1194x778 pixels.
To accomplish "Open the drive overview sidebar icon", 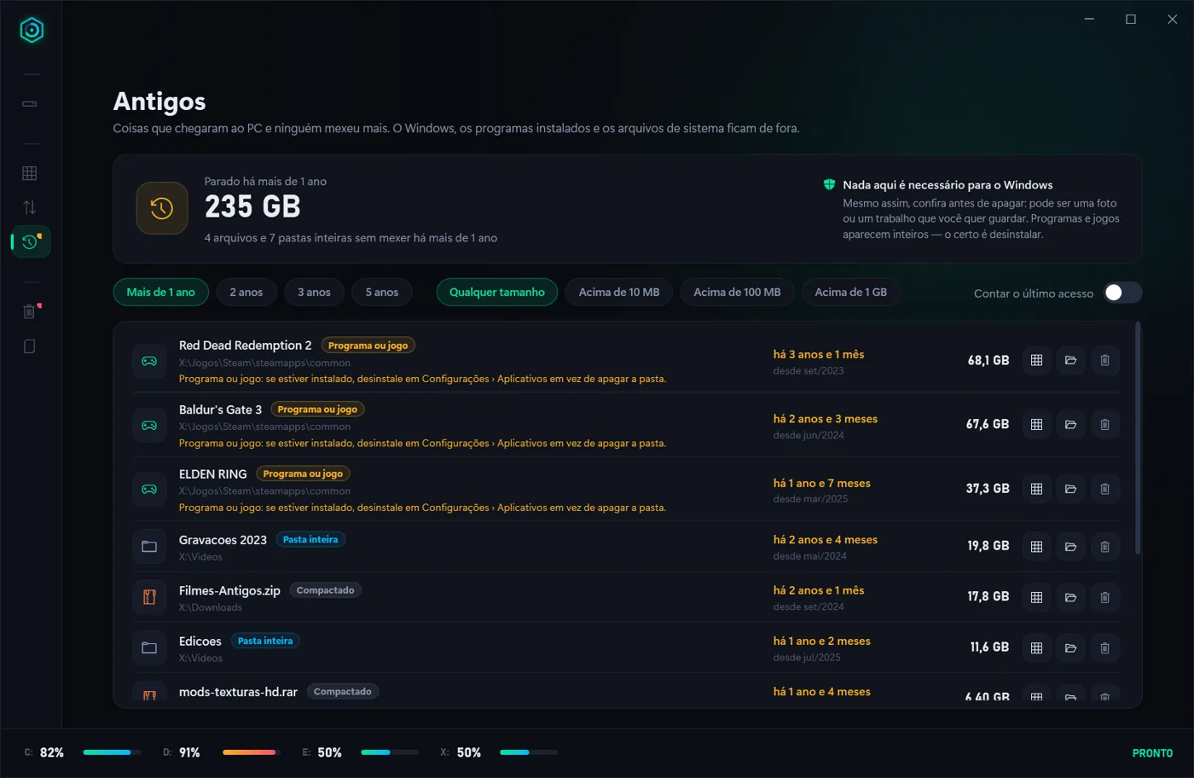I will pos(30,104).
